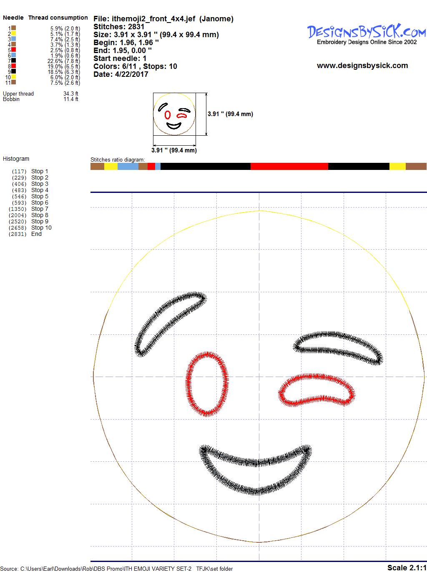Click the long red segment in stitches ratio bar
Image resolution: width=427 pixels, height=572 pixels.
point(289,167)
